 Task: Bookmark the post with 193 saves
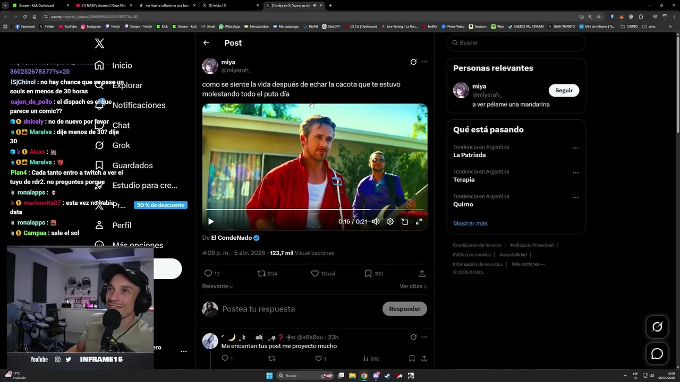point(374,274)
